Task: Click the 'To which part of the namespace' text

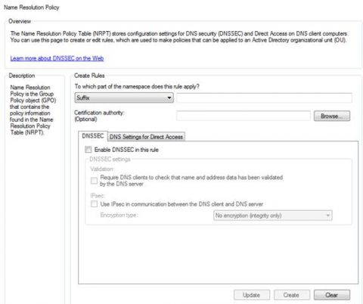Action: tap(137, 86)
